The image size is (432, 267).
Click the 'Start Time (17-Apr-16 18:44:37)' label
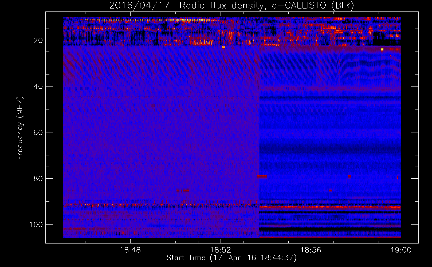click(231, 258)
